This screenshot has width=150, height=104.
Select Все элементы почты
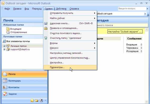click(18, 41)
